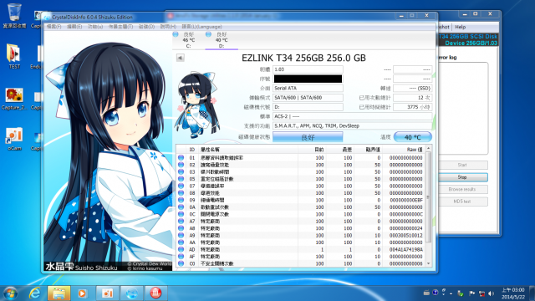Click Stop button in background window
The height and width of the screenshot is (301, 535).
462,177
